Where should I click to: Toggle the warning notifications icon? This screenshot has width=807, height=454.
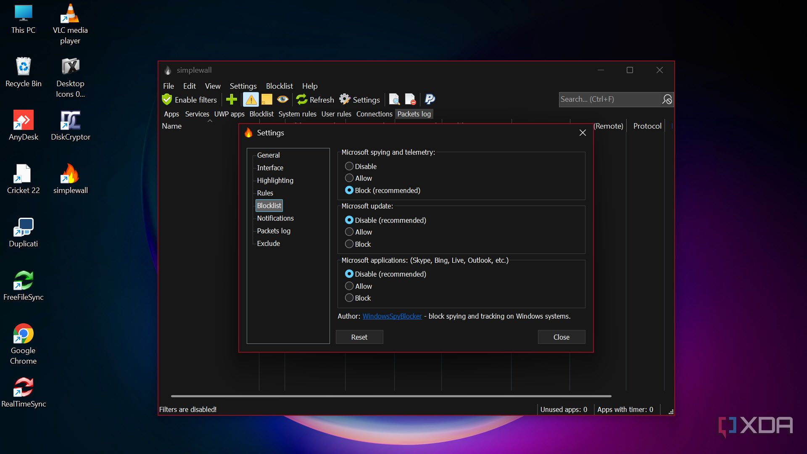(251, 100)
